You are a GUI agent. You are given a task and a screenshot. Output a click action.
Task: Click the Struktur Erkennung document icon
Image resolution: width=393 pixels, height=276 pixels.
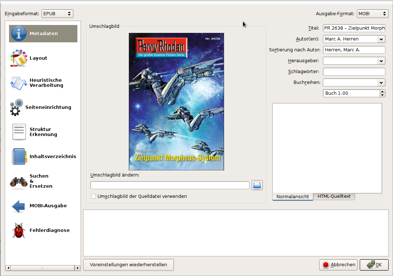[19, 132]
